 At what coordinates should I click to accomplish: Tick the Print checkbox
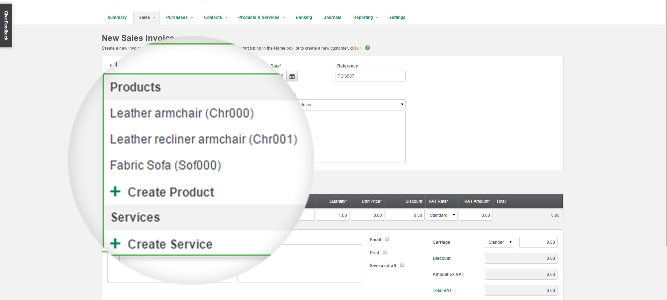(x=385, y=252)
